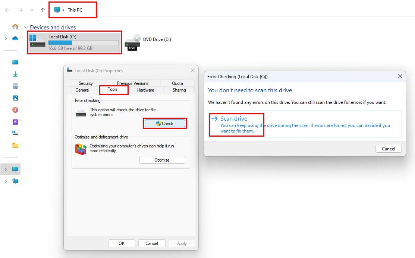Click the up-one-level arrow in the toolbar
Viewport: 415px width, 258px height.
click(x=42, y=10)
